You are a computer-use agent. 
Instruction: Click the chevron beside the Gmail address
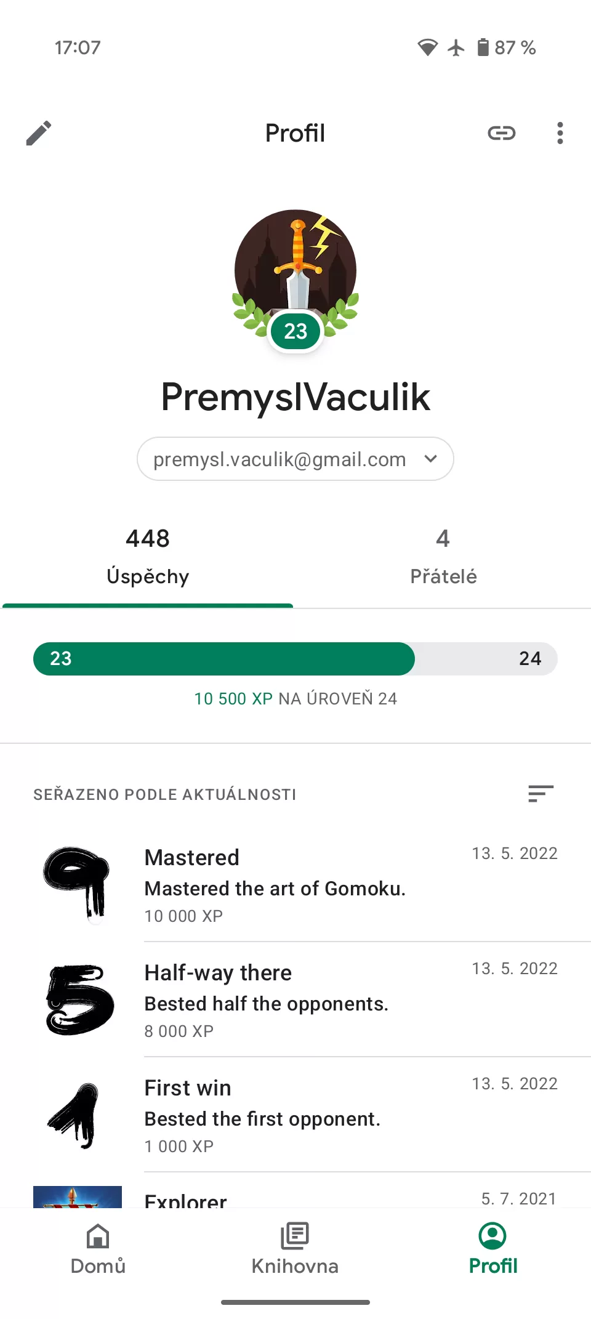[x=431, y=459]
